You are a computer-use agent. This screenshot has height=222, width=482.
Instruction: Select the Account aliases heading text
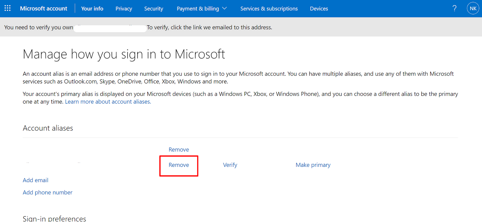pos(48,128)
